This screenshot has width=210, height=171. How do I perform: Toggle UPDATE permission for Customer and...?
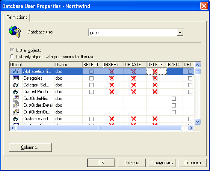(x=133, y=119)
